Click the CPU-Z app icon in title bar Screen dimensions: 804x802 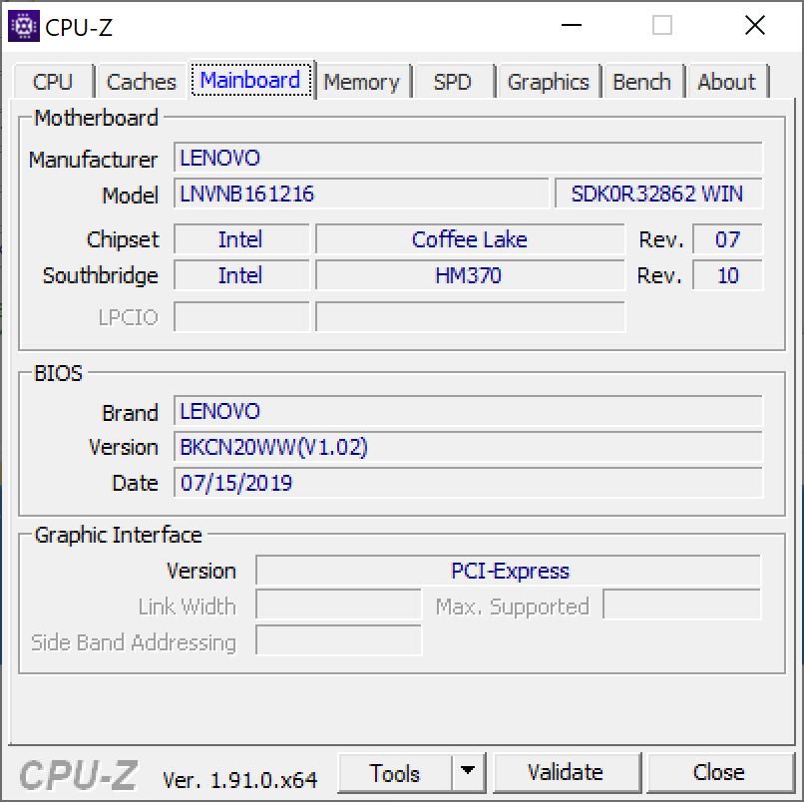(24, 27)
